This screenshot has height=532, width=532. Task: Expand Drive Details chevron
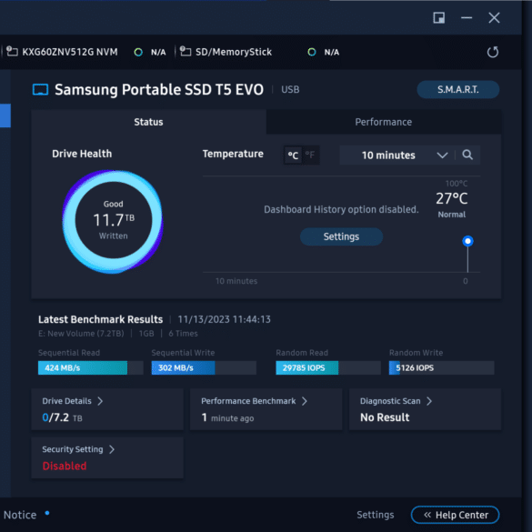click(100, 401)
